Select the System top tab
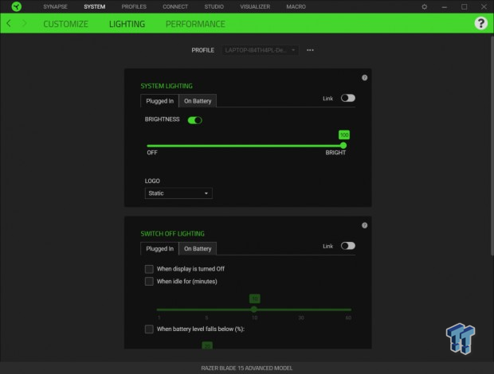The width and height of the screenshot is (494, 374). [x=95, y=6]
